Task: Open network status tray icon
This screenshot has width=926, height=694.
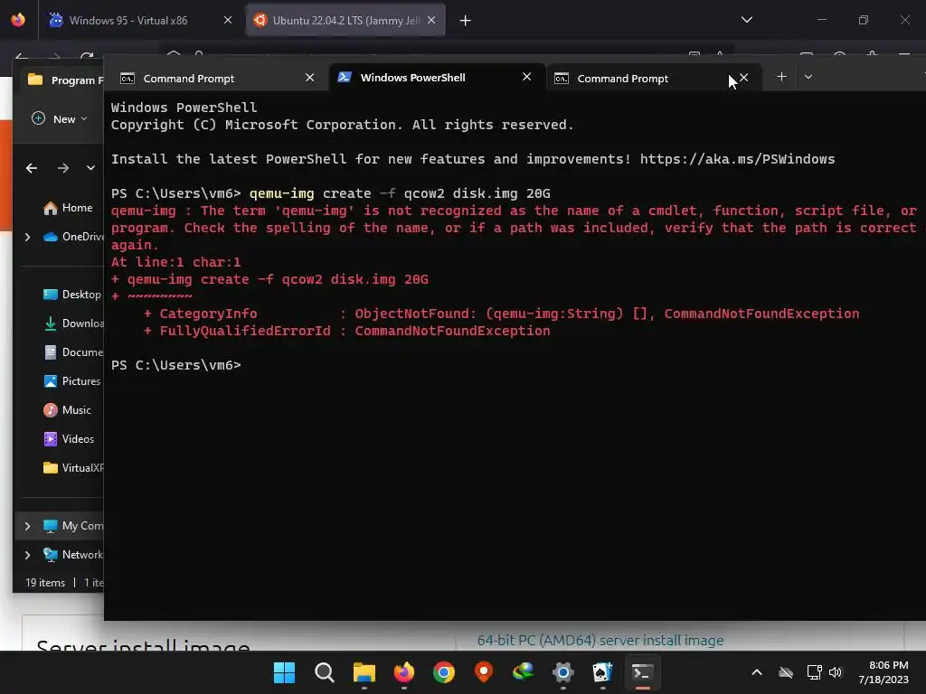Action: click(x=815, y=672)
